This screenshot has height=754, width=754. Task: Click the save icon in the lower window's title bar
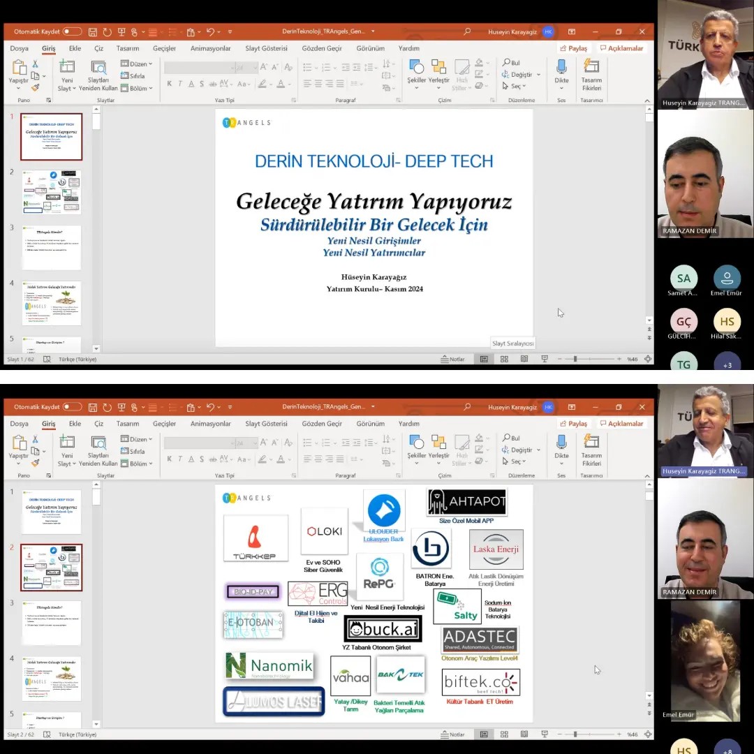coord(93,407)
